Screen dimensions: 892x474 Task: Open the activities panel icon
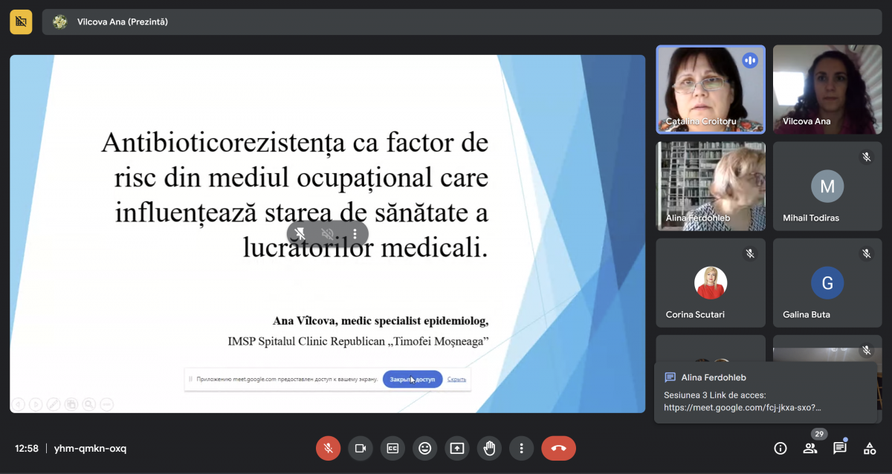pyautogui.click(x=869, y=448)
